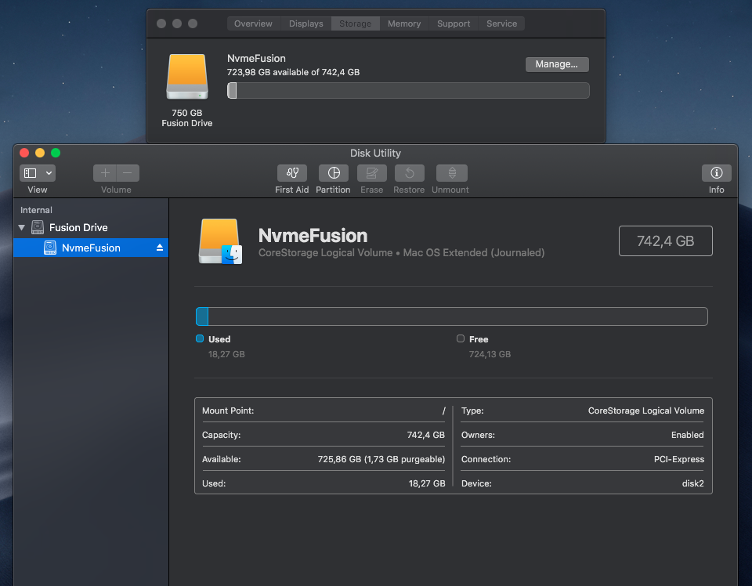Image resolution: width=752 pixels, height=586 pixels.
Task: Click the 'disk2' device value
Action: point(693,483)
